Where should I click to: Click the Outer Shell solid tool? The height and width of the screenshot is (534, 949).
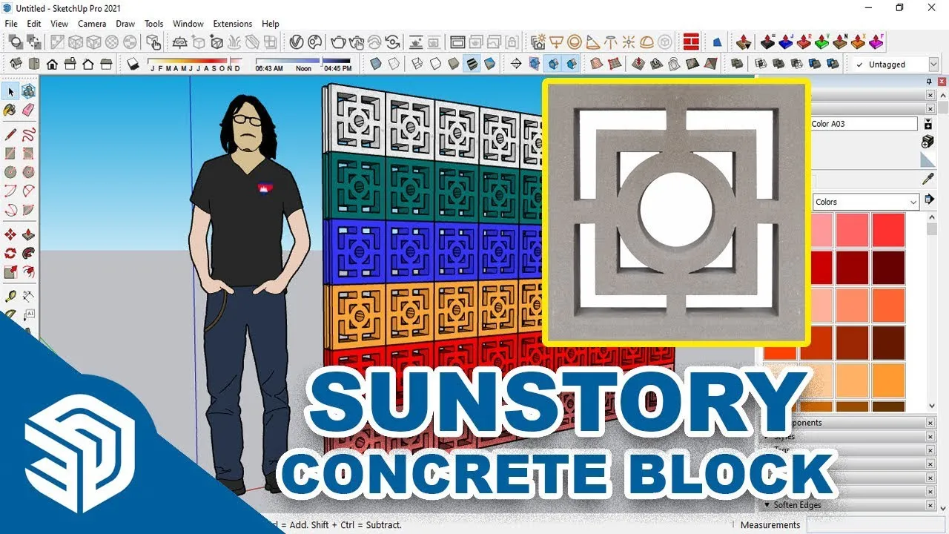pyautogui.click(x=737, y=64)
